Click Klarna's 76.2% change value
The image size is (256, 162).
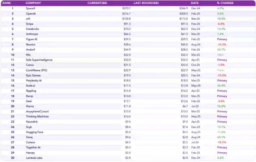click(222, 106)
